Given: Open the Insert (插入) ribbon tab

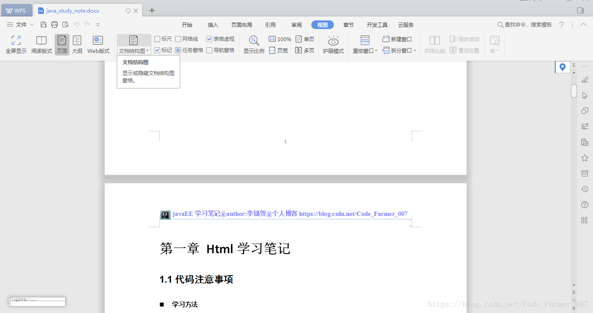Looking at the screenshot, I should [x=213, y=25].
